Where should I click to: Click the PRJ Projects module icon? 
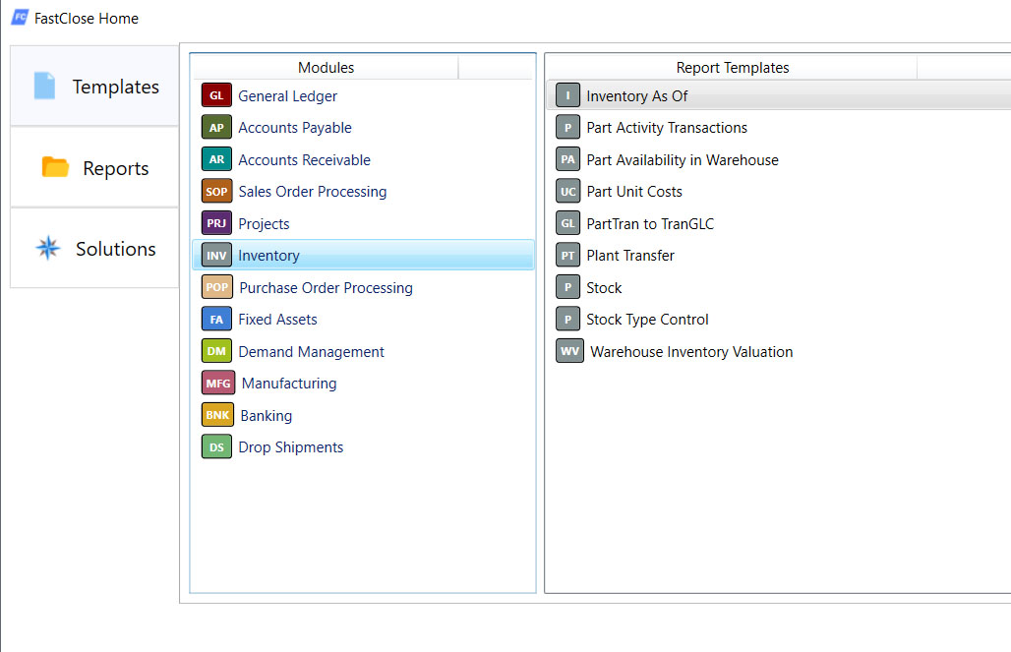pos(216,223)
